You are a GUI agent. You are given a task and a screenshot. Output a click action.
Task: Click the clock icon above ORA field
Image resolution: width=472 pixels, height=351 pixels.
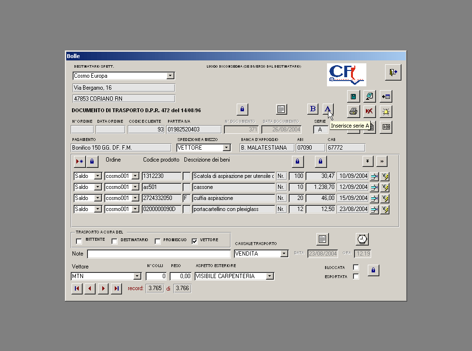point(362,239)
